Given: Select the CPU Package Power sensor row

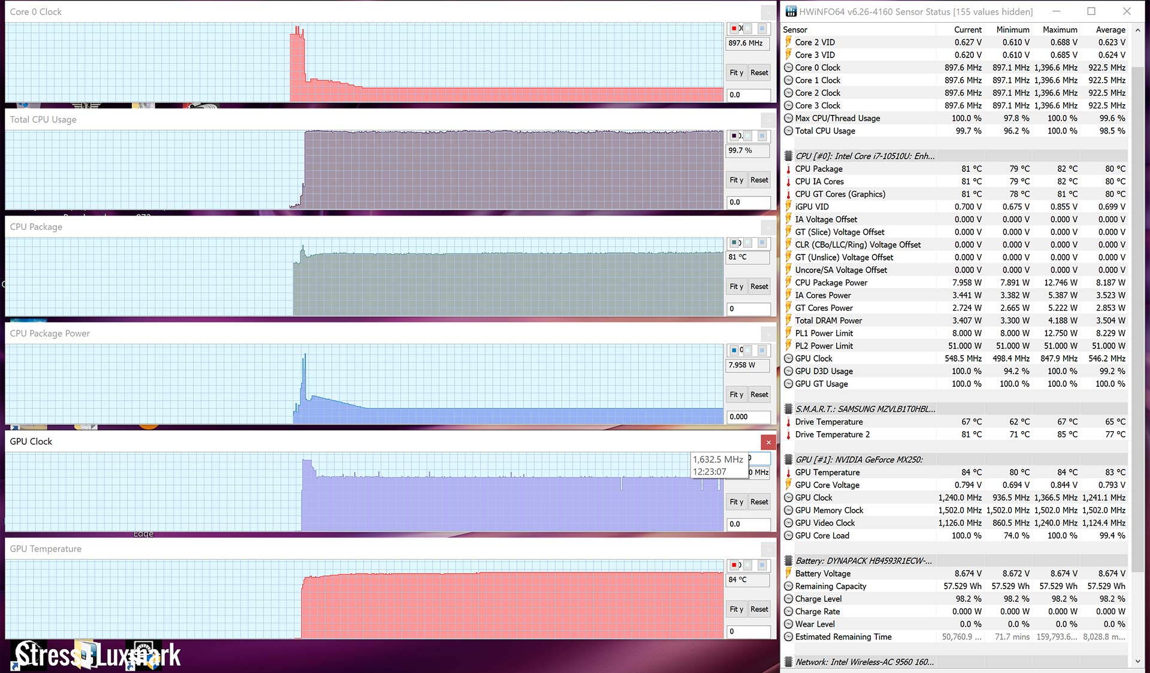Looking at the screenshot, I should click(x=831, y=283).
